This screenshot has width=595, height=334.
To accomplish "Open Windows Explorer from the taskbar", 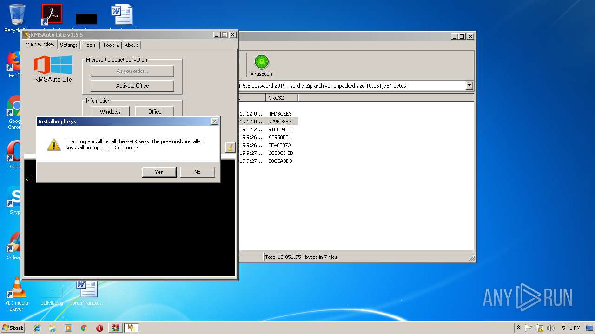I will click(x=53, y=328).
